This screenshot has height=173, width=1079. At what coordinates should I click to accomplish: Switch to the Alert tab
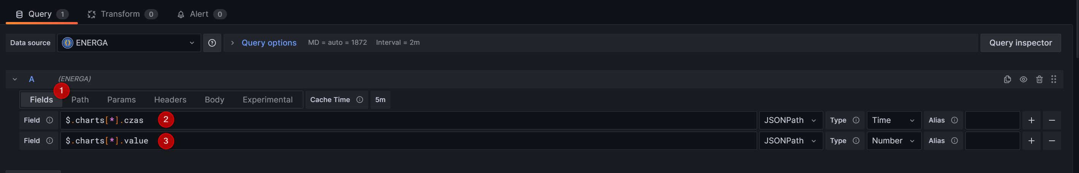199,14
